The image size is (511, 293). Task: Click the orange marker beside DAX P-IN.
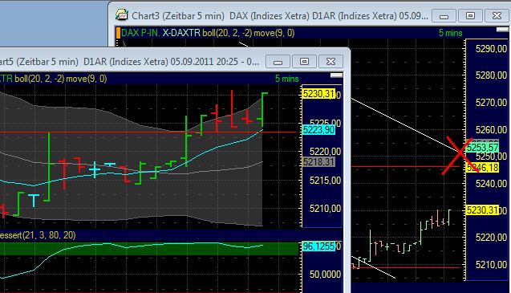pyautogui.click(x=118, y=33)
